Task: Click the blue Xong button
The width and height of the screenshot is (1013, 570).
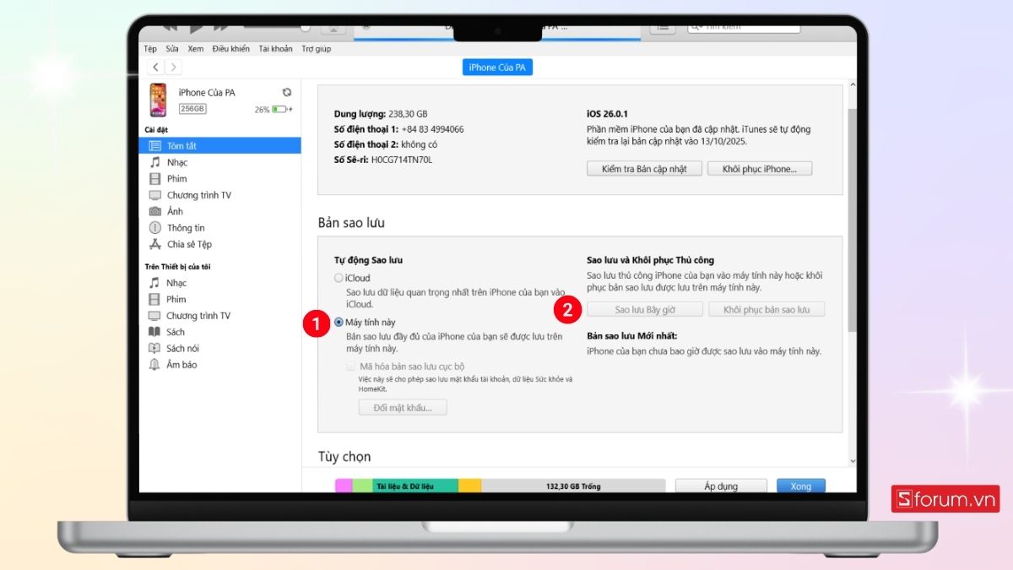Action: 801,486
